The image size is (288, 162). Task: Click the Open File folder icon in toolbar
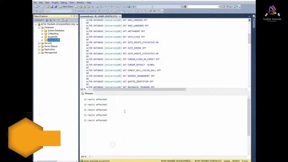[48, 7]
